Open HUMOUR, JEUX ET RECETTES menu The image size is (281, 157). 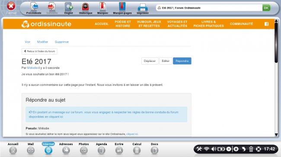(149, 24)
